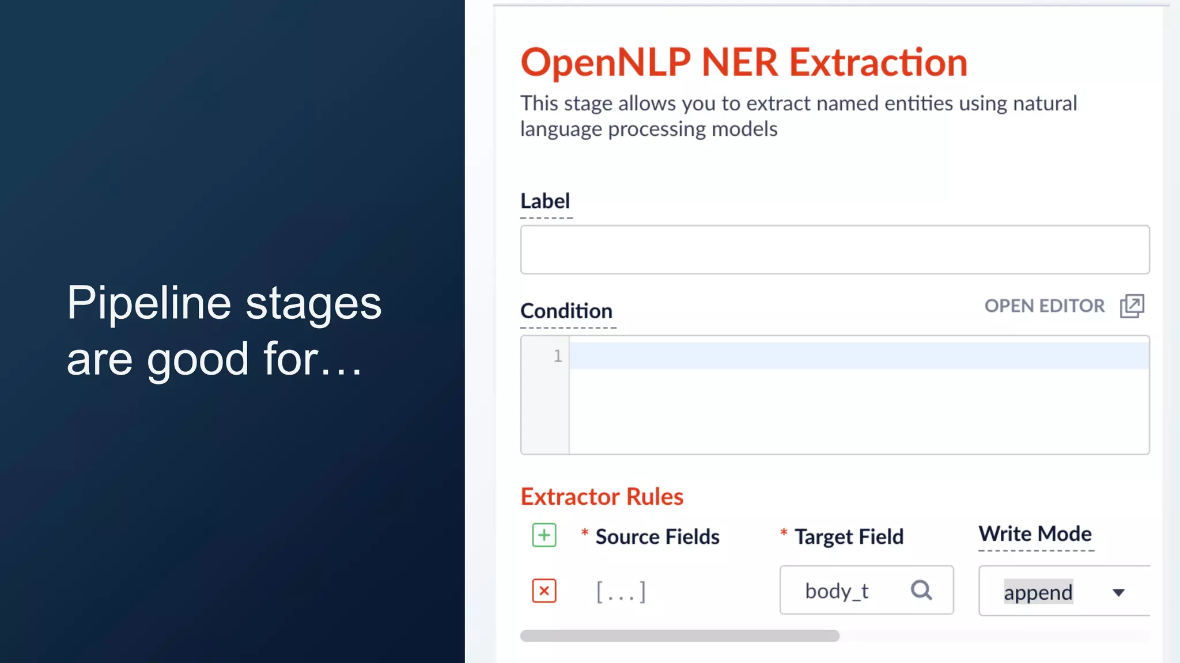Screen dimensions: 1180x663
Task: Click the Write Mode column label
Action: coord(1035,534)
